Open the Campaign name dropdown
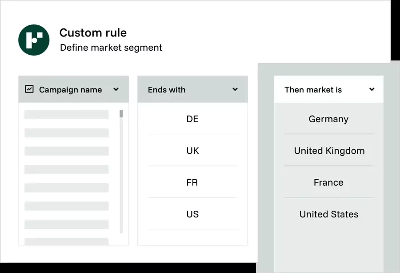 (116, 89)
